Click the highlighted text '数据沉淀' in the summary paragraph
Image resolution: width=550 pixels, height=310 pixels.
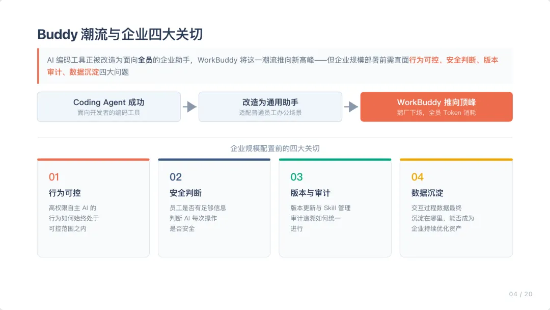(x=84, y=72)
